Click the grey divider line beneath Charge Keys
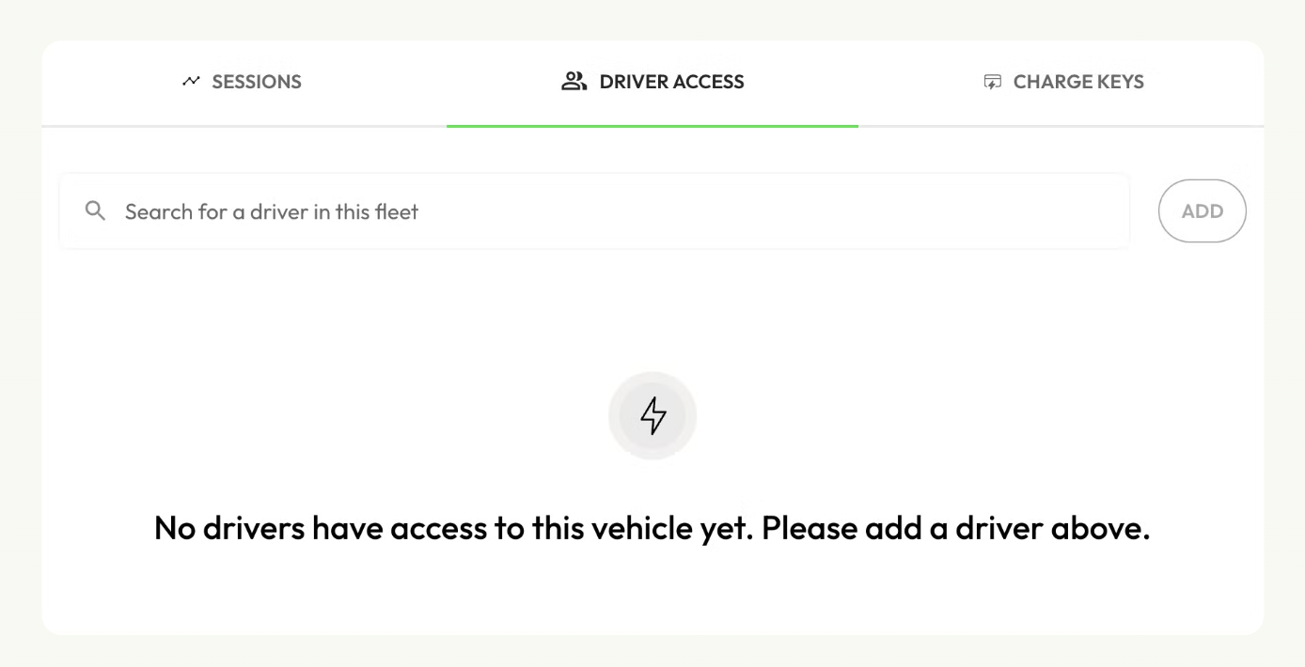1305x667 pixels. (x=1061, y=126)
